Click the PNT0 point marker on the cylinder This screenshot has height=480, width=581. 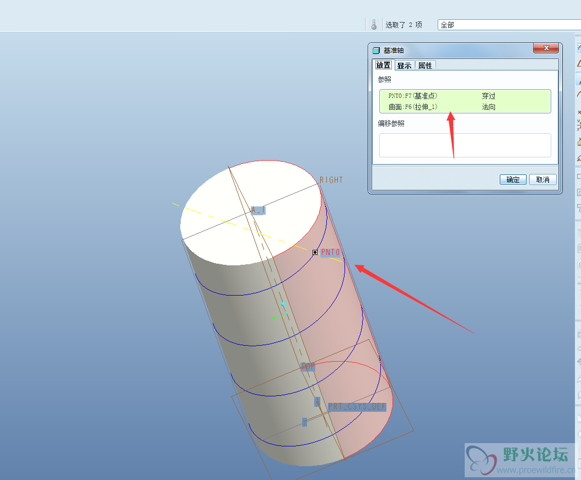(x=315, y=253)
